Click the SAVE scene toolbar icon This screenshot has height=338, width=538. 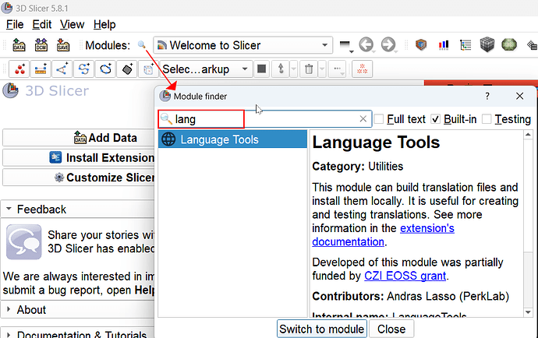point(63,46)
